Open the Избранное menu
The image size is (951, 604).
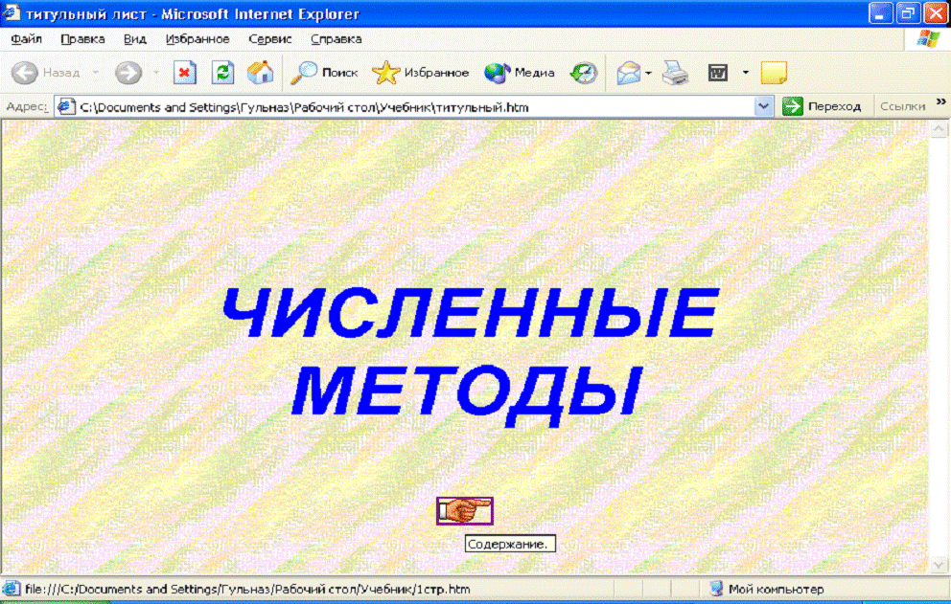click(x=197, y=39)
